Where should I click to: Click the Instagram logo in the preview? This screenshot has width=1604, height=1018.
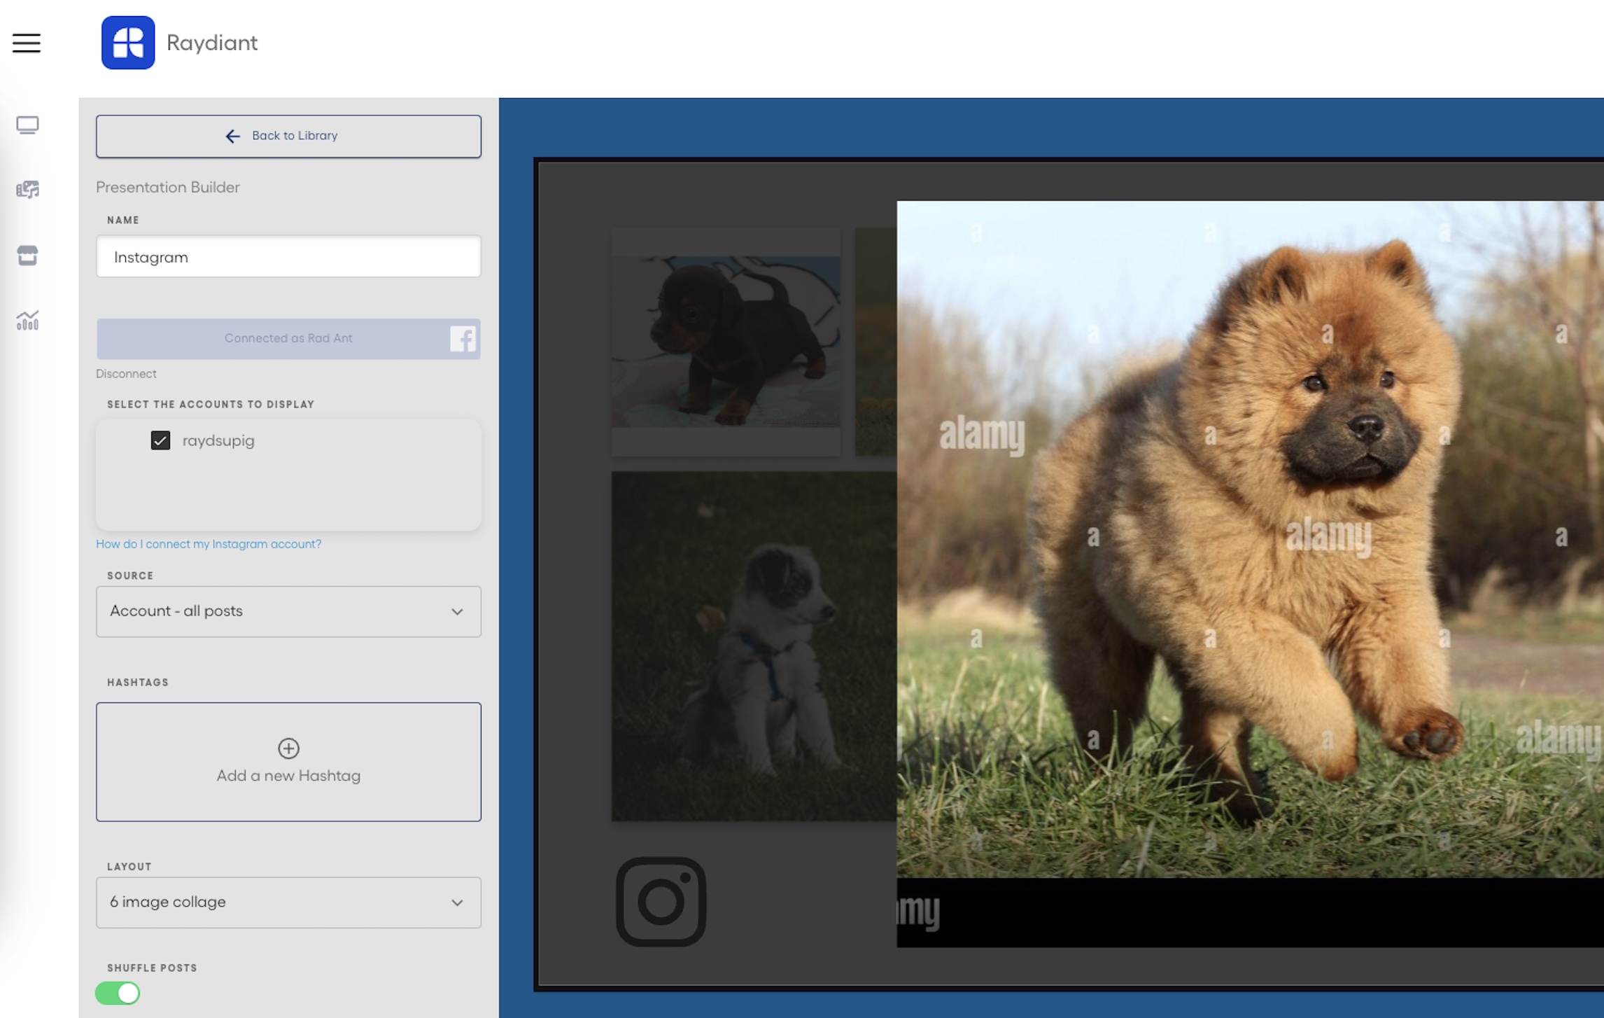click(x=660, y=902)
